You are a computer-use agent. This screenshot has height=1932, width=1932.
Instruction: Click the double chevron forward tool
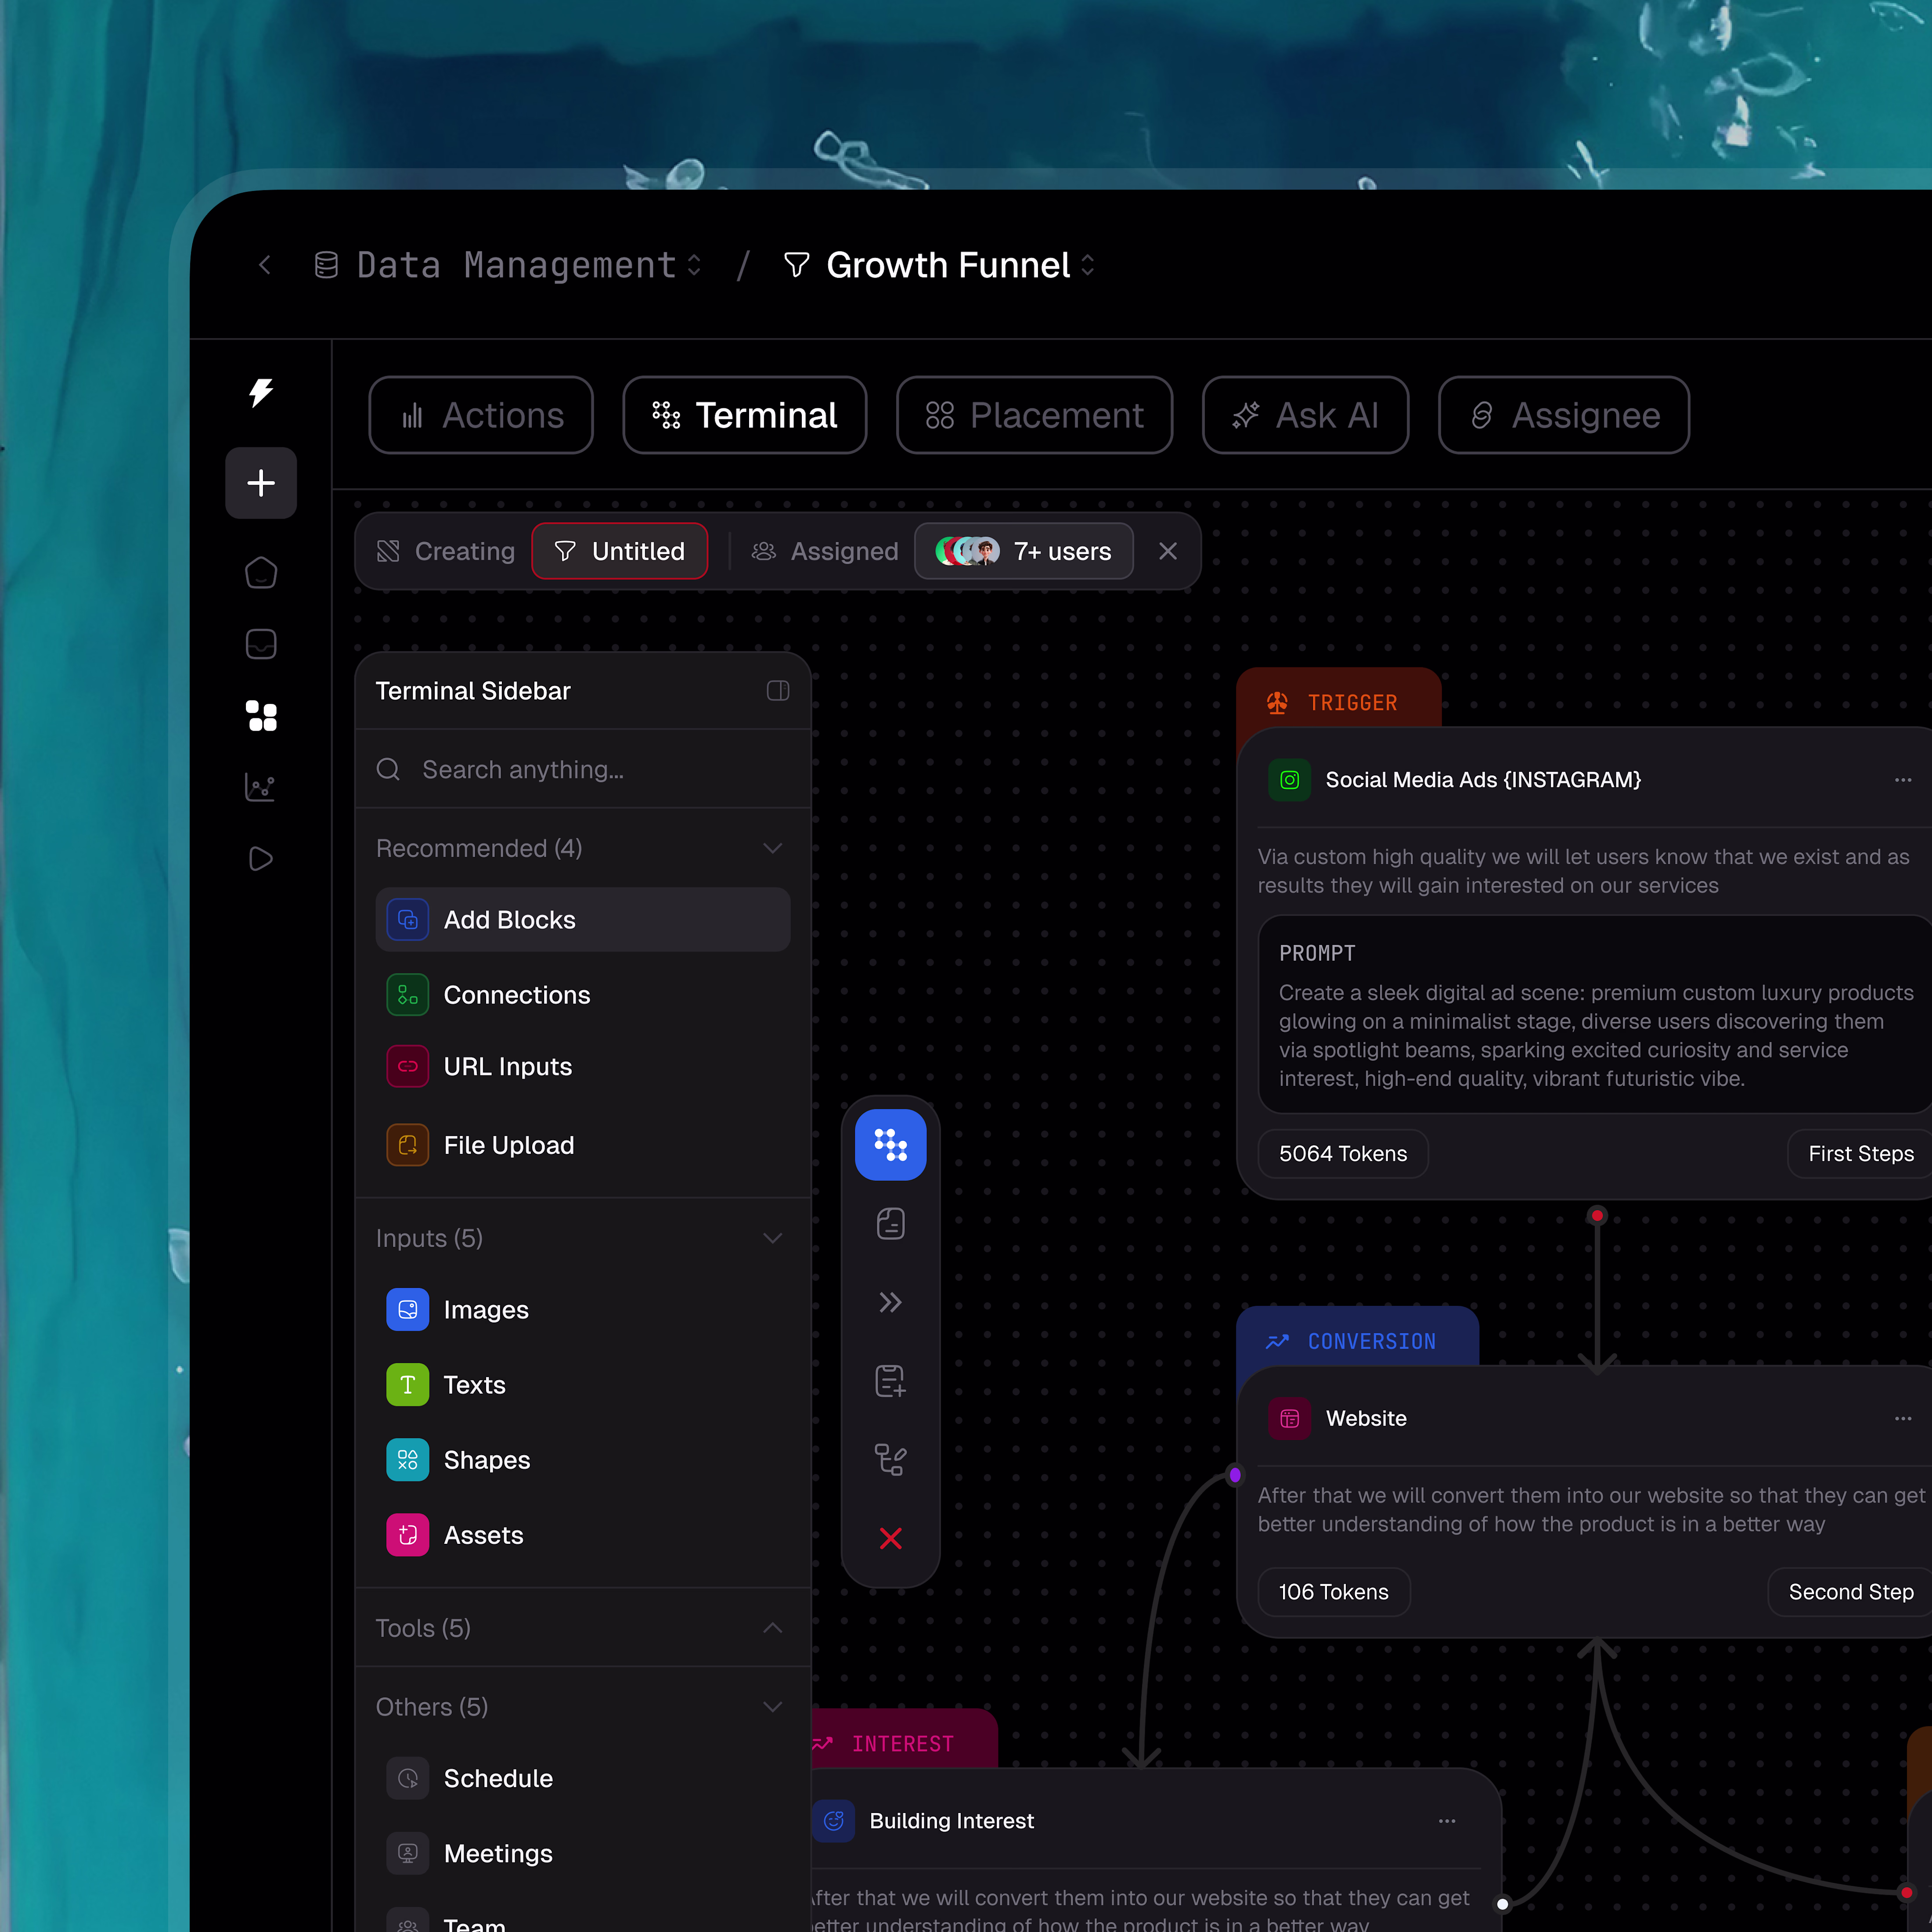pyautogui.click(x=890, y=1302)
